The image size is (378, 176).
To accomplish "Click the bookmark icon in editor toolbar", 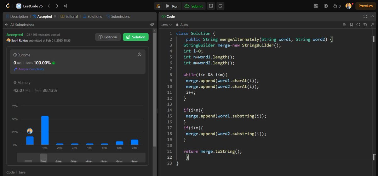I will 351,25.
